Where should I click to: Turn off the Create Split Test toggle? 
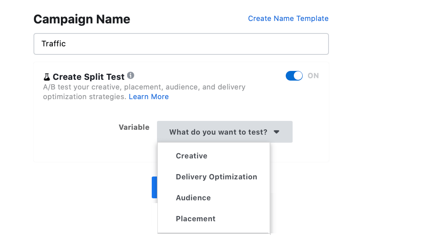point(294,76)
